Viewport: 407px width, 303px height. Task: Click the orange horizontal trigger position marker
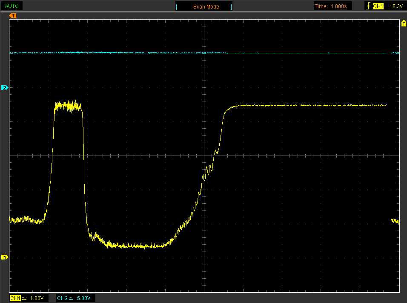click(13, 16)
